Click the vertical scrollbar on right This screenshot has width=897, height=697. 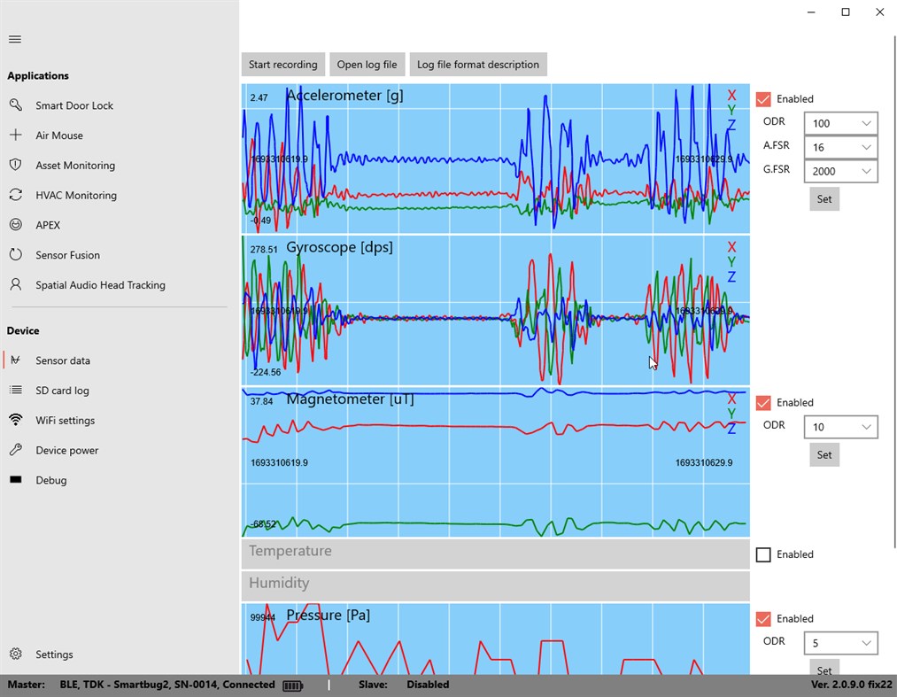894,292
